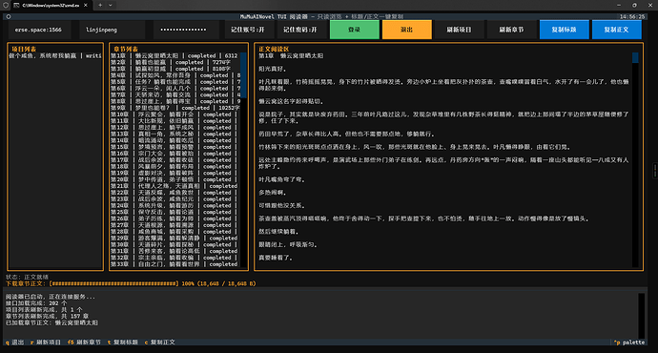Click the 正文阅读区 panel title
The width and height of the screenshot is (658, 353).
coord(274,49)
